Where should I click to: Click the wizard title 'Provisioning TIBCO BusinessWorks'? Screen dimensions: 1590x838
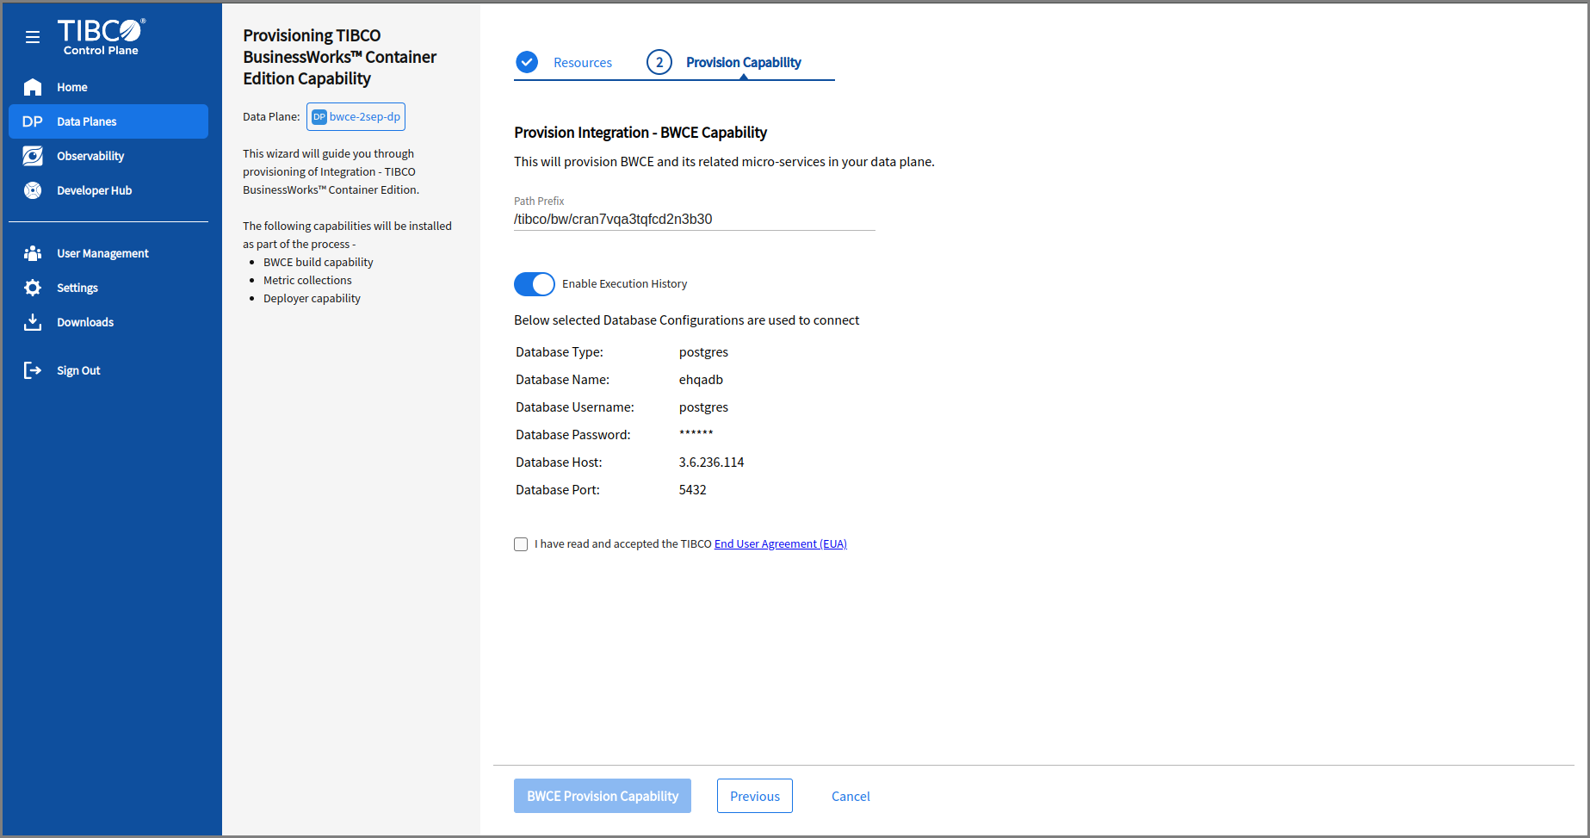click(340, 57)
